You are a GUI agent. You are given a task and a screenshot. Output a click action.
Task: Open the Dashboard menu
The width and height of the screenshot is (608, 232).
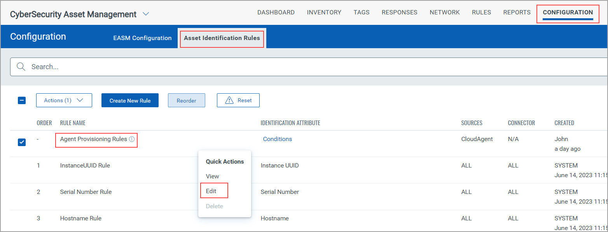point(276,12)
